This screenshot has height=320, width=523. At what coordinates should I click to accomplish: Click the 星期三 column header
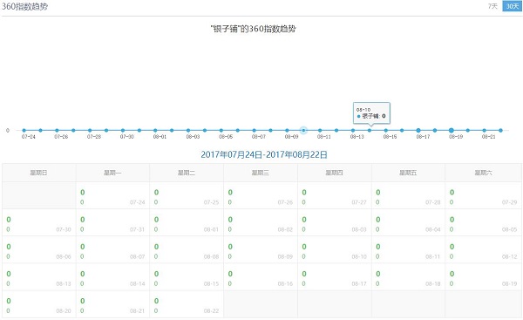coord(261,173)
